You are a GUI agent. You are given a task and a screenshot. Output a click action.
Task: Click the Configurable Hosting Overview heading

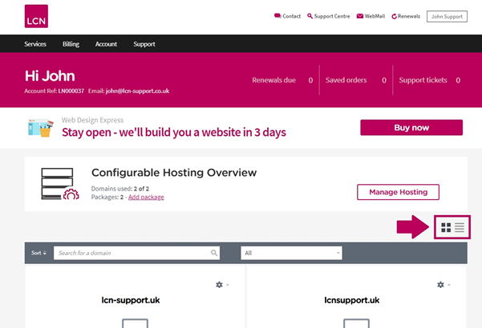174,173
